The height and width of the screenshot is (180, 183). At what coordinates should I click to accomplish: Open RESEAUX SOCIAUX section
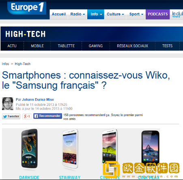tap(133, 46)
